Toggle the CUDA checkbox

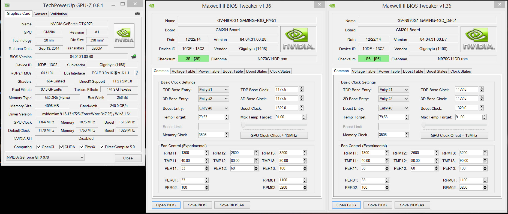(62, 147)
